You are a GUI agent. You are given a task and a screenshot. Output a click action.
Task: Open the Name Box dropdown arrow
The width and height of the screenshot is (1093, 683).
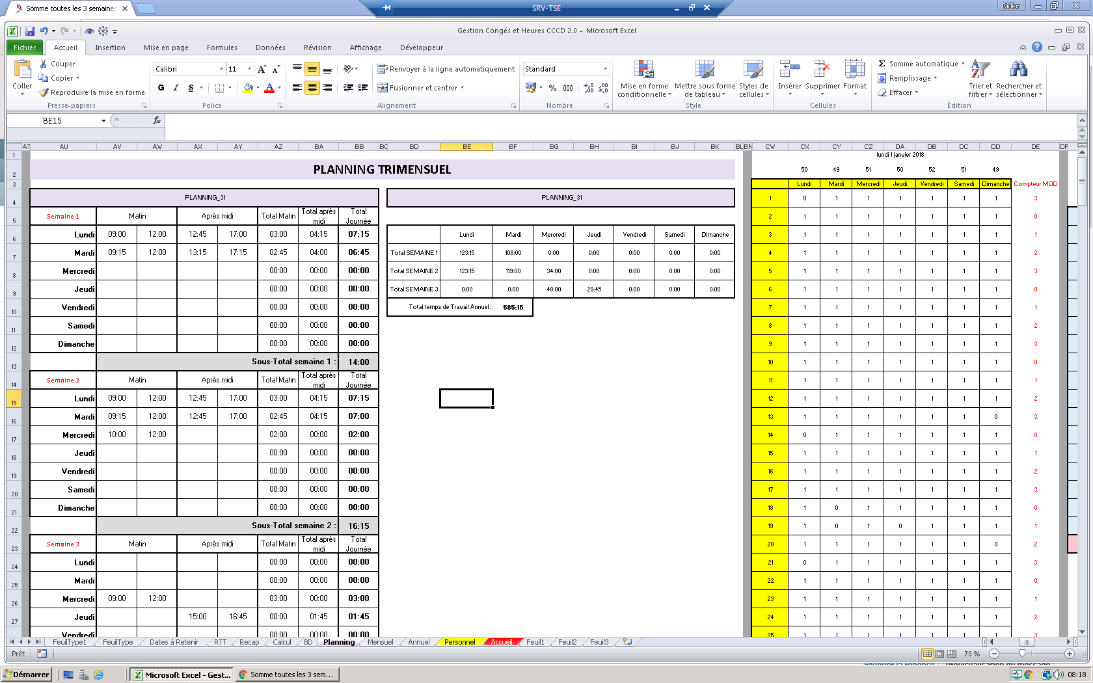[x=103, y=121]
